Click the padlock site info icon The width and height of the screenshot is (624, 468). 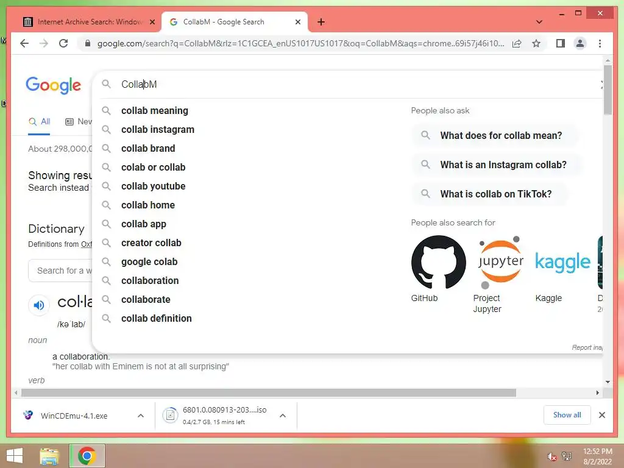point(88,43)
